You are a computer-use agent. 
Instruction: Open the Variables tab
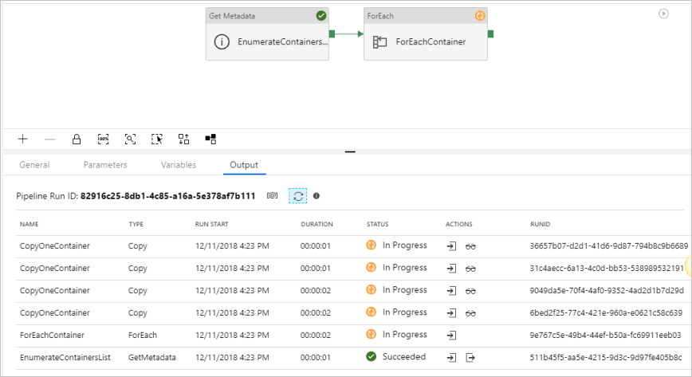click(x=179, y=165)
